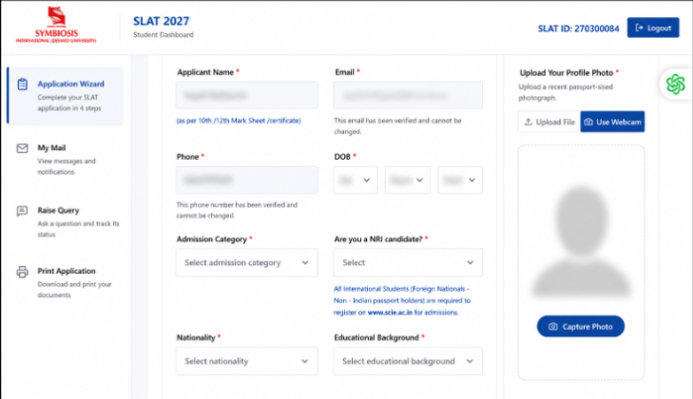Click the green chatbot icon at right edge
This screenshot has height=399, width=693.
pyautogui.click(x=675, y=84)
